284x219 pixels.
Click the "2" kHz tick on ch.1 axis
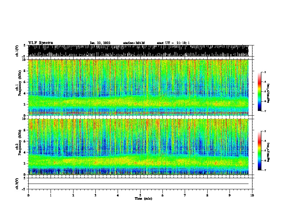[25, 104]
